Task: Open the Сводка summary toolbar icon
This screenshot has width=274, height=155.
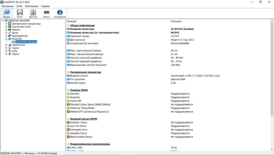Action: pyautogui.click(x=7, y=14)
